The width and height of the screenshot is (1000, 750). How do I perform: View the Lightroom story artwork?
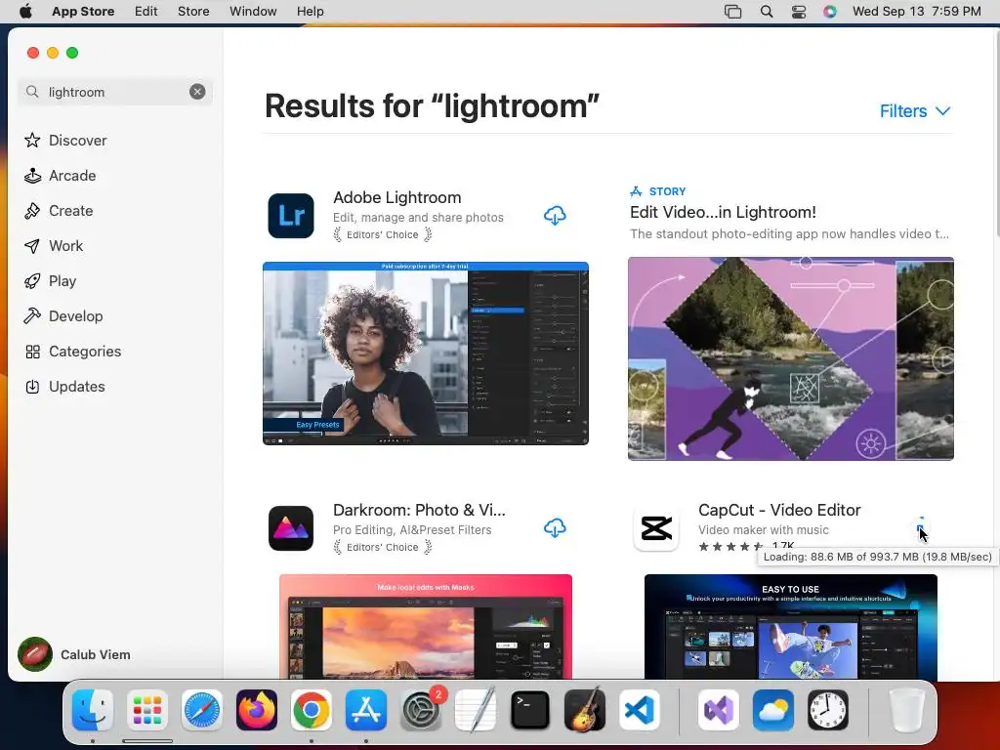click(x=791, y=358)
